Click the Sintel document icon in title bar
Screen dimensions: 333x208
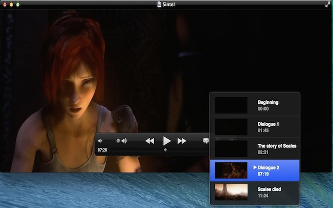[159, 4]
